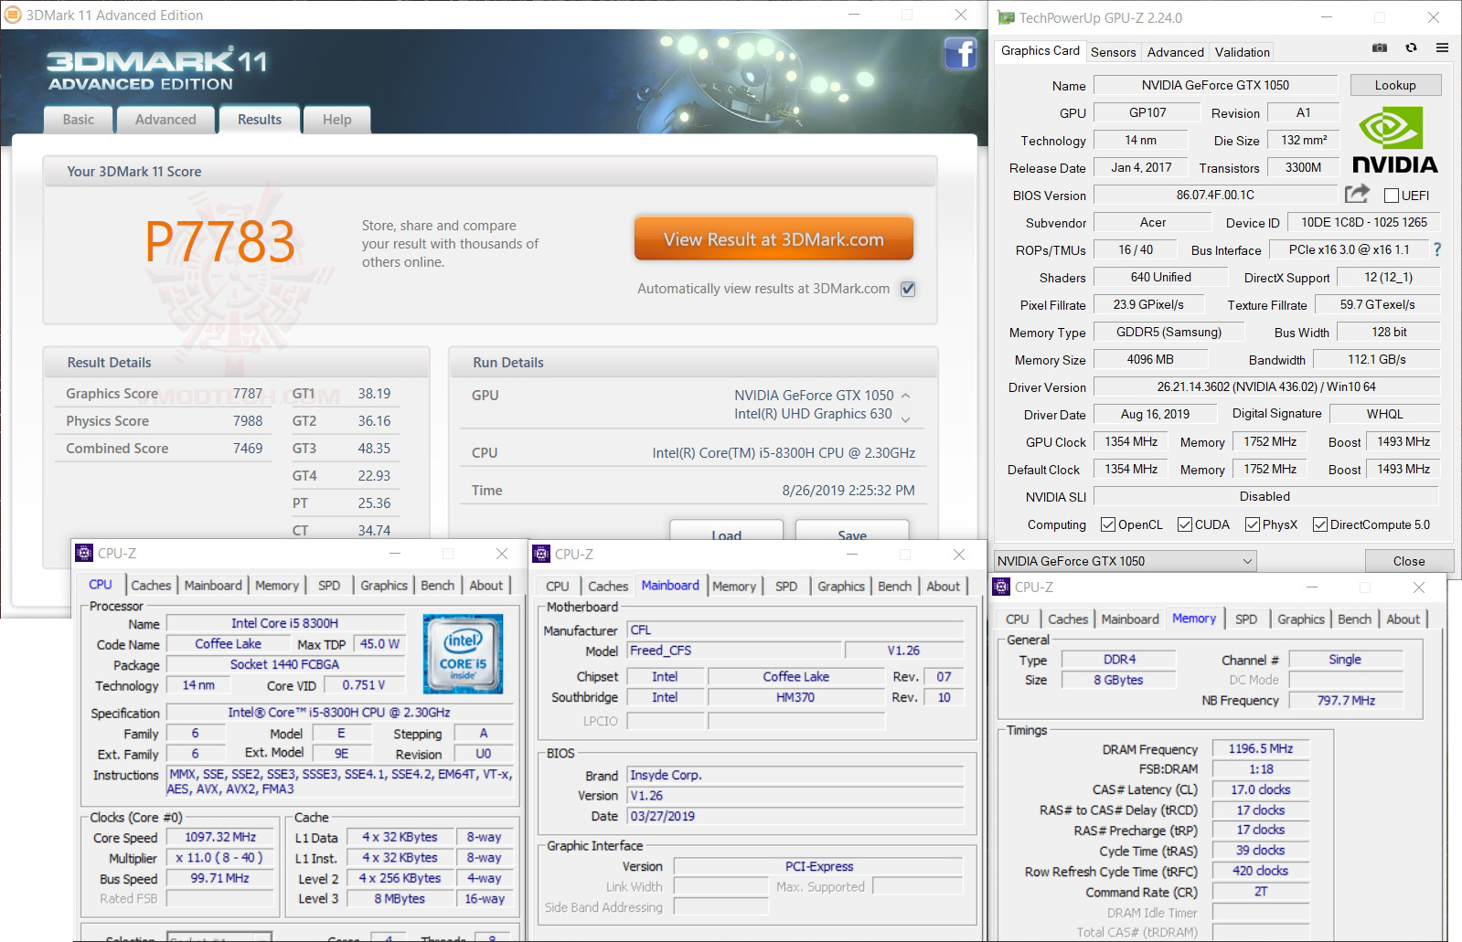The width and height of the screenshot is (1462, 942).
Task: Click the GPU Name field in GPU-Z
Action: [1215, 85]
